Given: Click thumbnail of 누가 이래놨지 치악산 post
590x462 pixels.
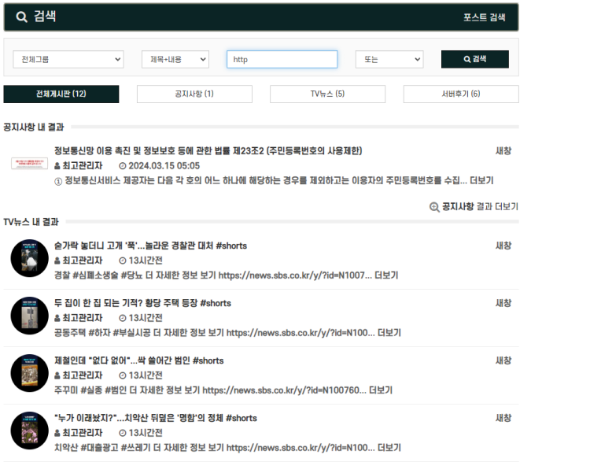Looking at the screenshot, I should coord(30,431).
